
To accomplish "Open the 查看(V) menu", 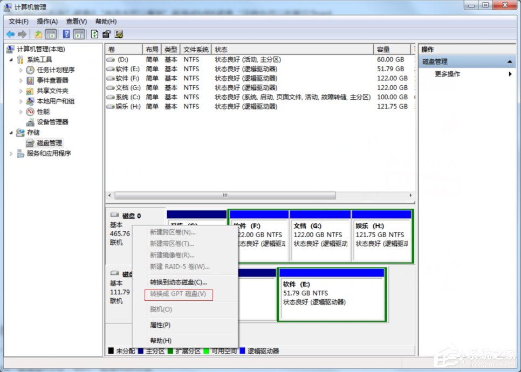I will tap(76, 22).
